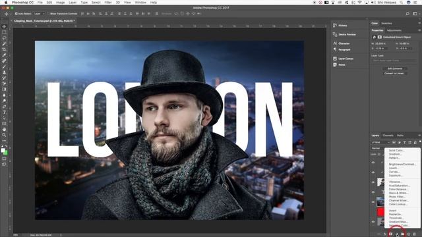Select the Rectangle shape tool
Image resolution: width=422 pixels, height=237 pixels.
pyautogui.click(x=4, y=124)
